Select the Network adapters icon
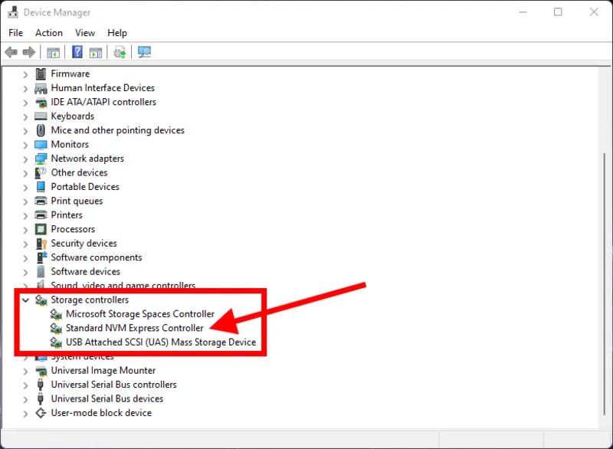This screenshot has width=613, height=449. pos(41,159)
